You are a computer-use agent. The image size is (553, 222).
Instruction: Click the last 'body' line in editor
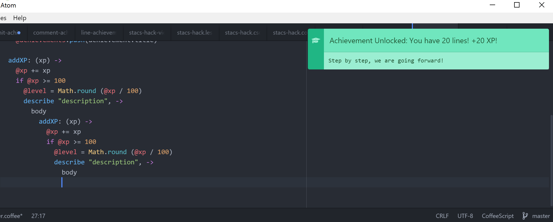pos(69,172)
